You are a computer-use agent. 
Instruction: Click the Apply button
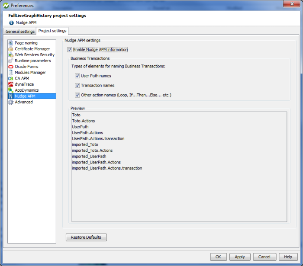coord(240,256)
